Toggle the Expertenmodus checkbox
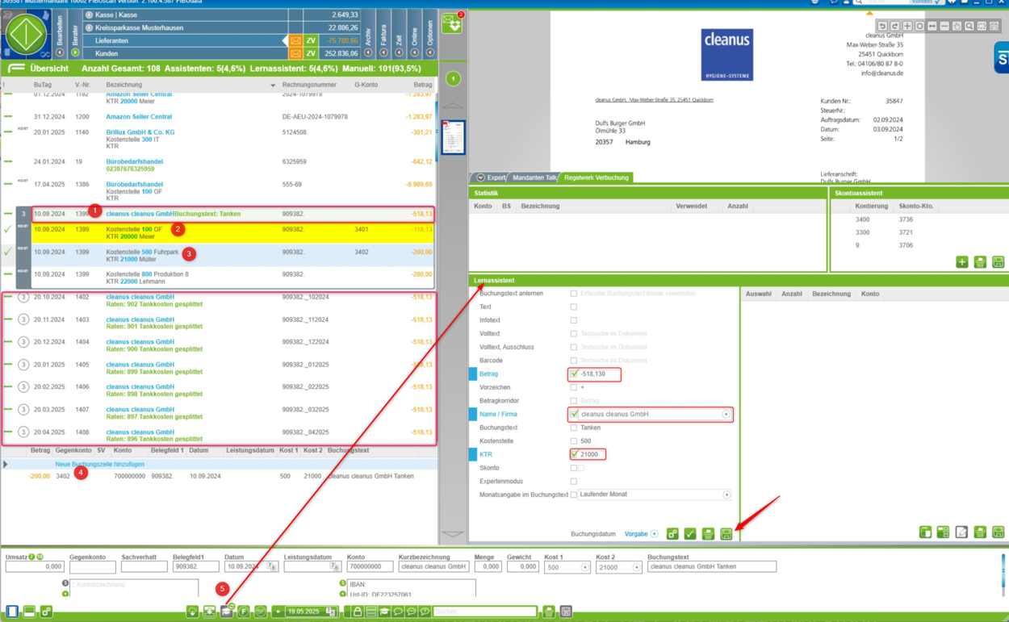The width and height of the screenshot is (1009, 622). tap(574, 482)
